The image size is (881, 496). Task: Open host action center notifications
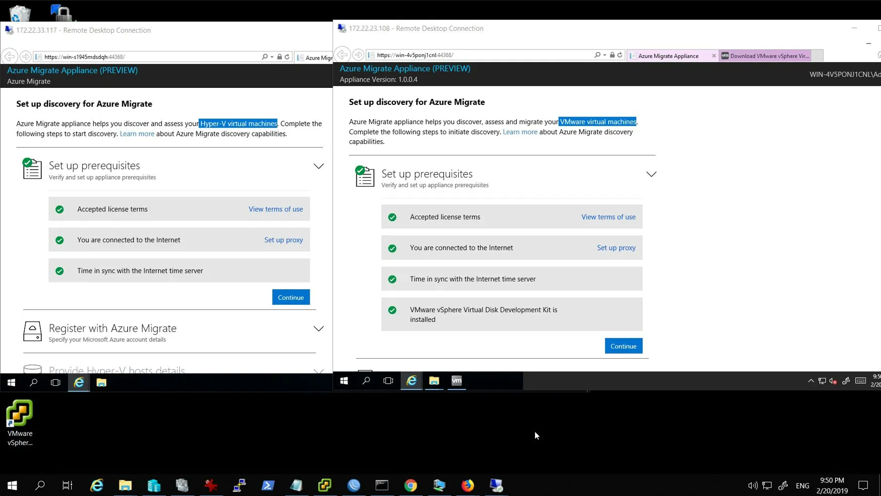pyautogui.click(x=863, y=485)
